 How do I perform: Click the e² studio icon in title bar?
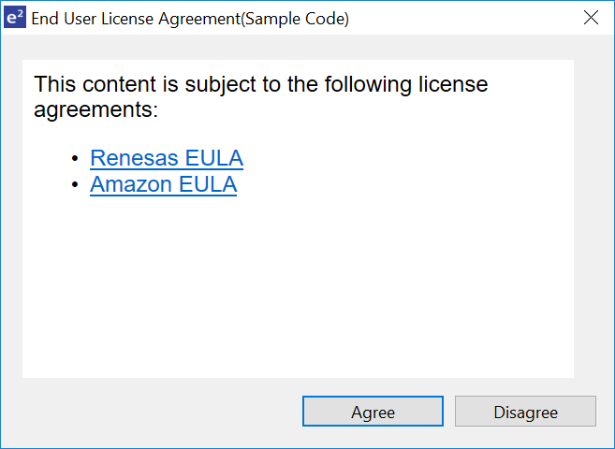pos(14,18)
